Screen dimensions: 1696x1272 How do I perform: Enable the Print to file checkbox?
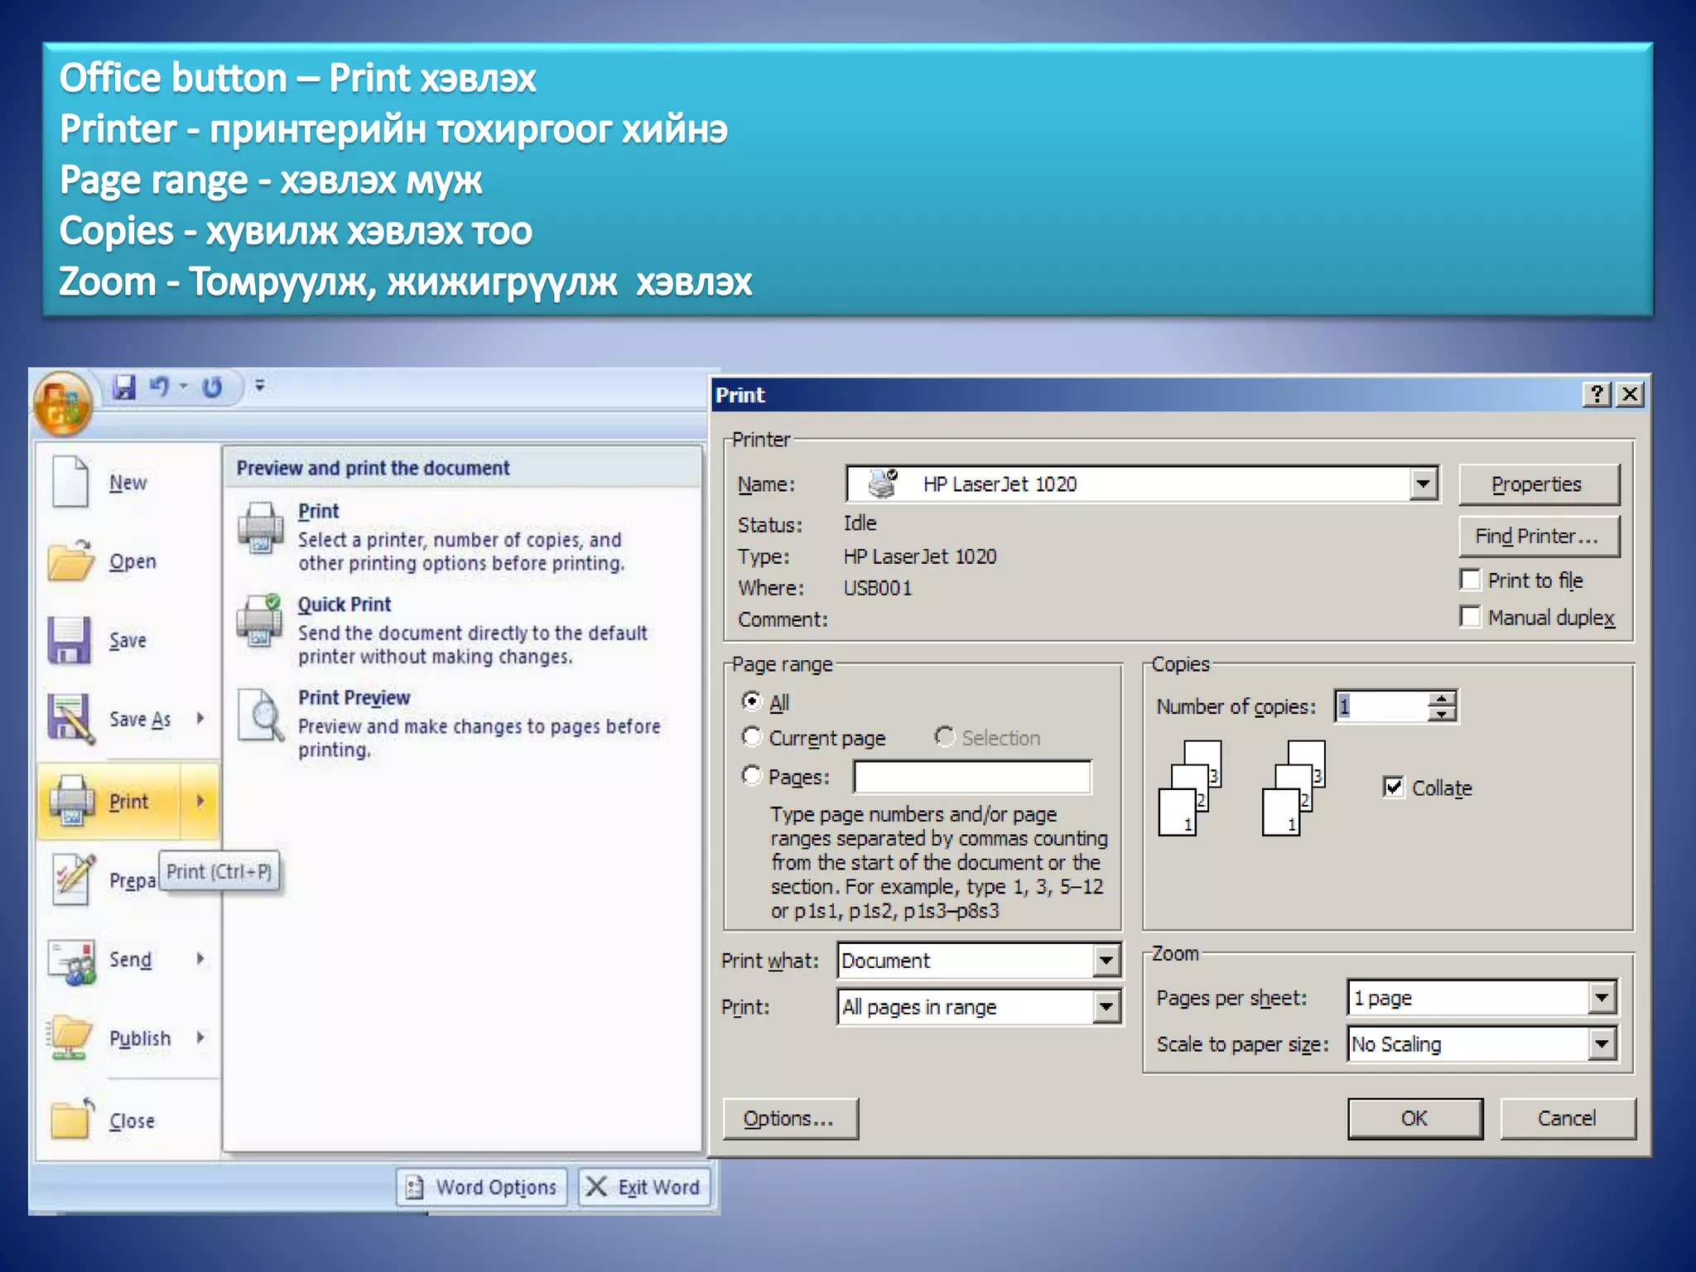click(x=1471, y=580)
